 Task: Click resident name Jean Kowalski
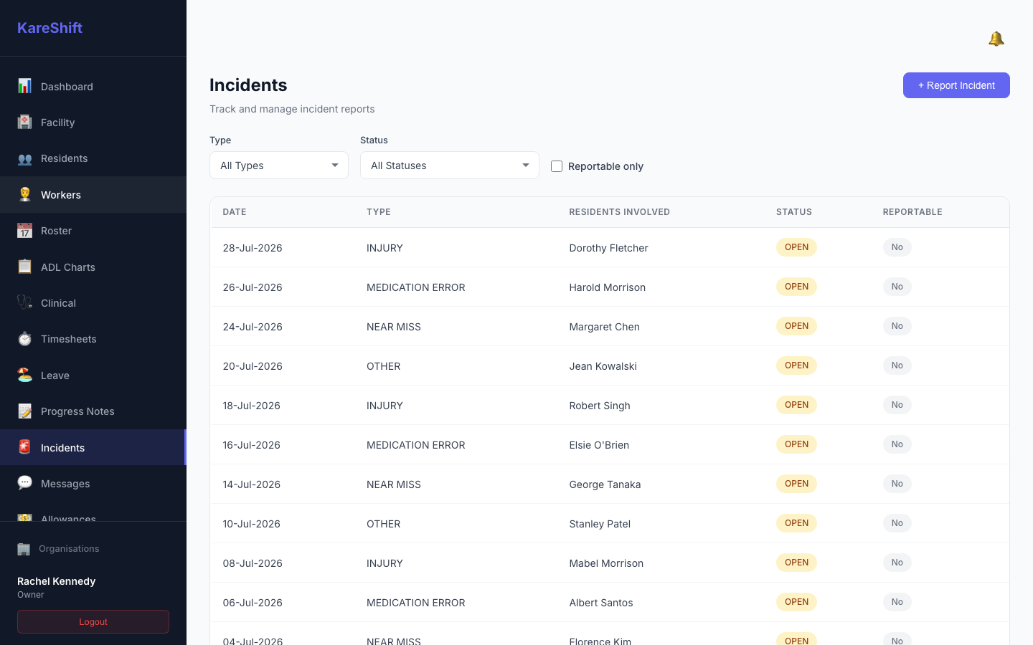[x=603, y=366]
